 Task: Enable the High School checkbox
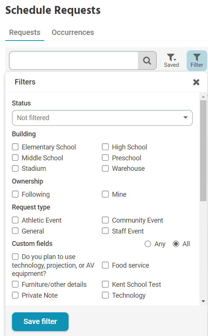105,147
